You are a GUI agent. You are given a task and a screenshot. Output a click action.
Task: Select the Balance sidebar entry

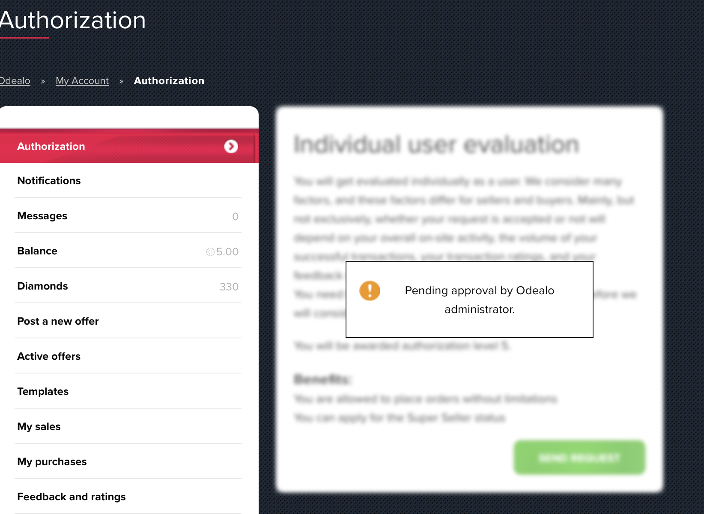point(128,251)
